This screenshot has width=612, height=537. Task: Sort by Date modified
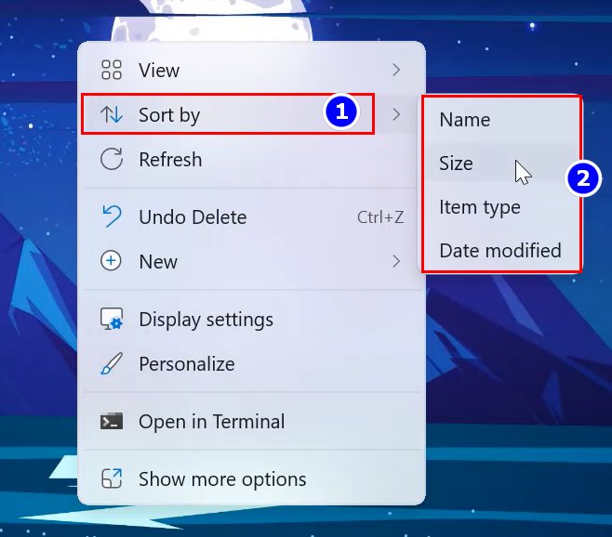pos(499,251)
